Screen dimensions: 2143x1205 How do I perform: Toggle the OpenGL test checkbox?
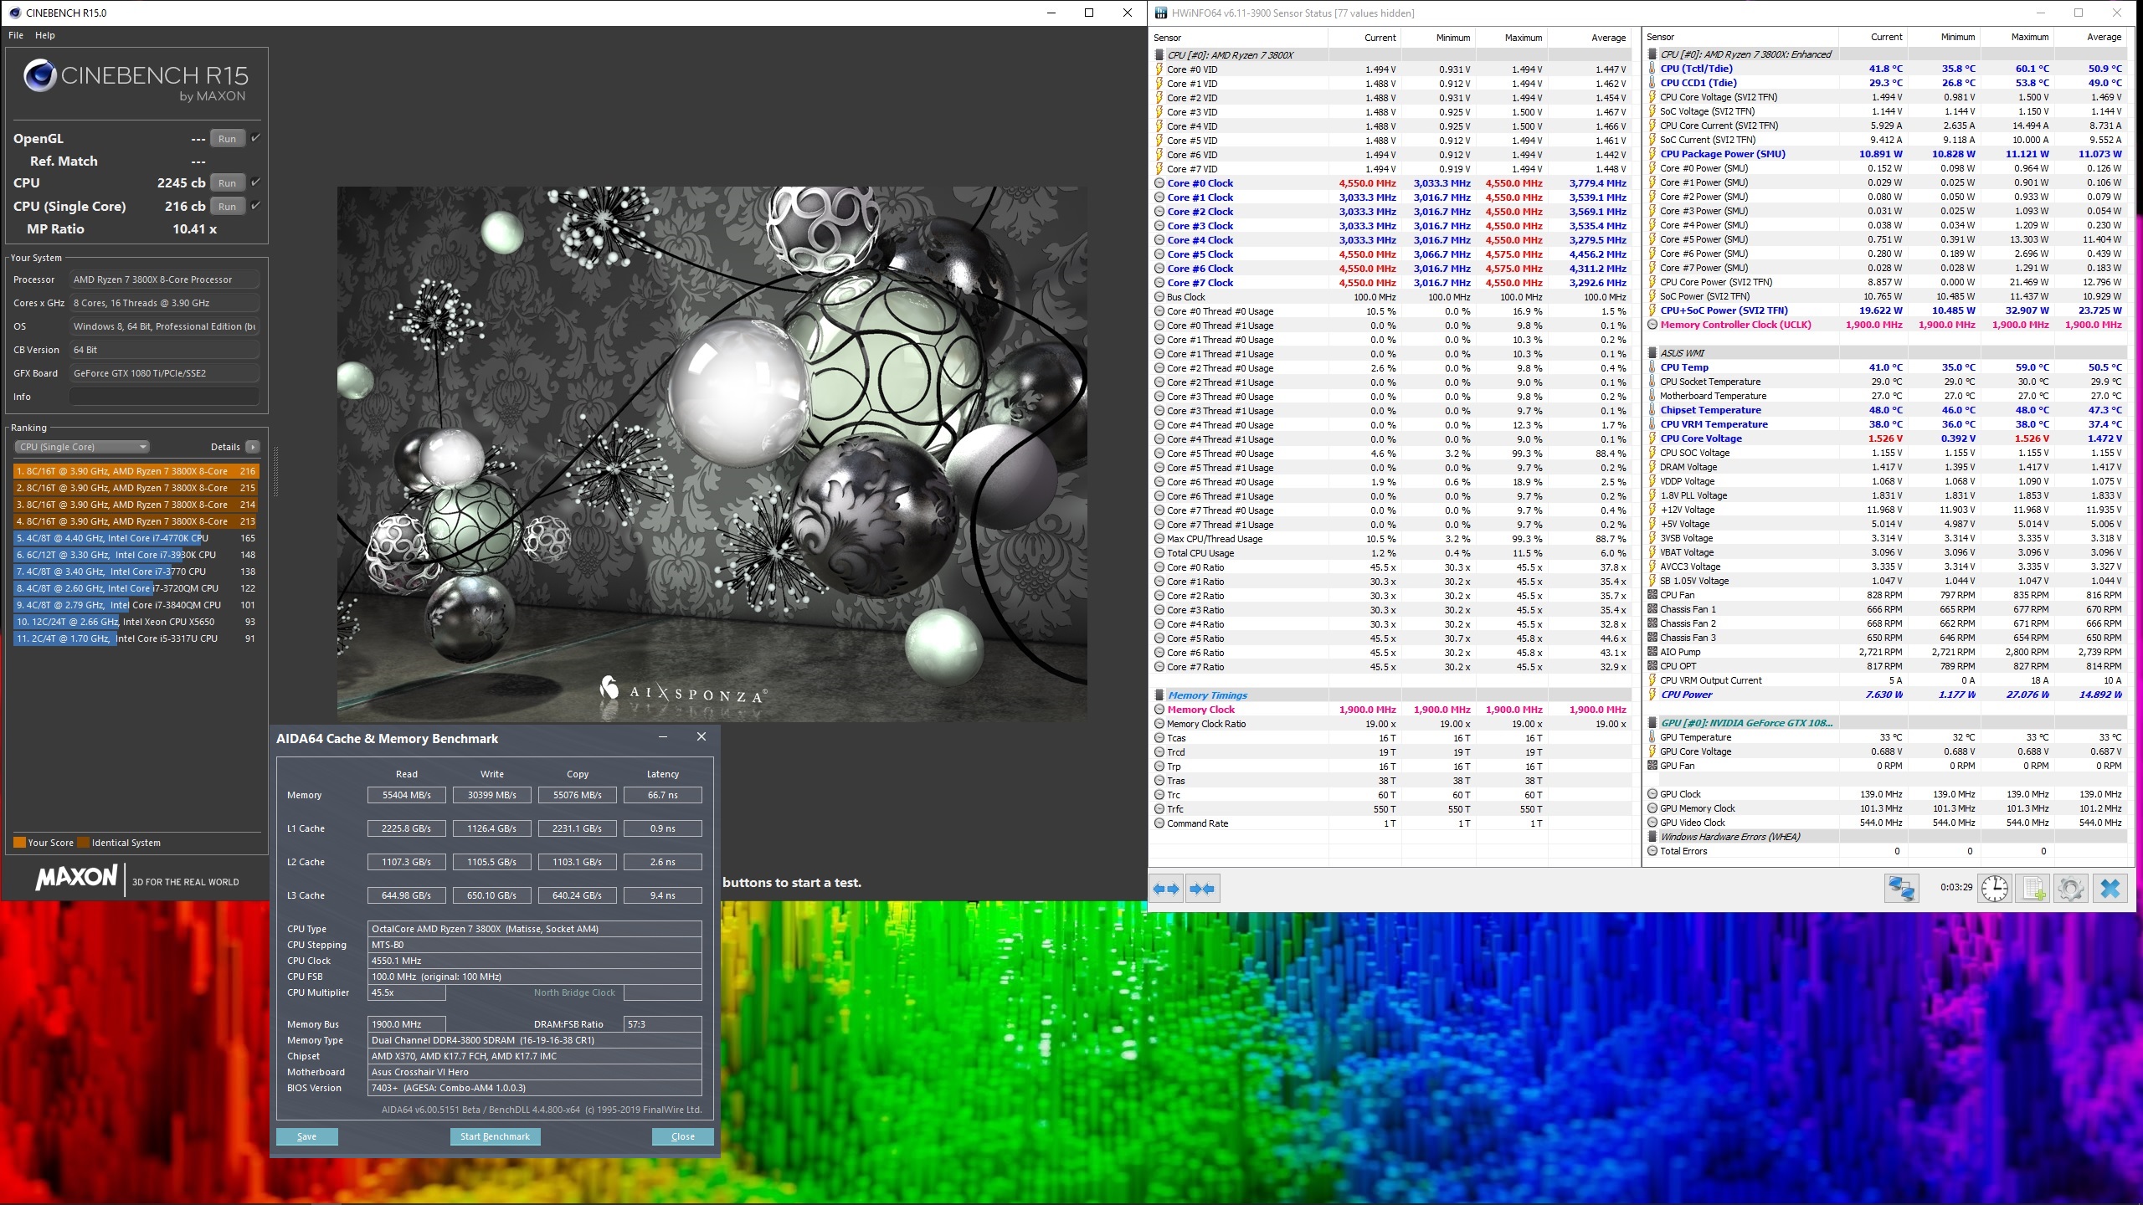[256, 138]
